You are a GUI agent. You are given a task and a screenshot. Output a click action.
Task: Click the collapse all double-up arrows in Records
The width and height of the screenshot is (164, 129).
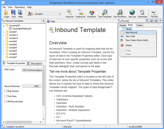156,21
